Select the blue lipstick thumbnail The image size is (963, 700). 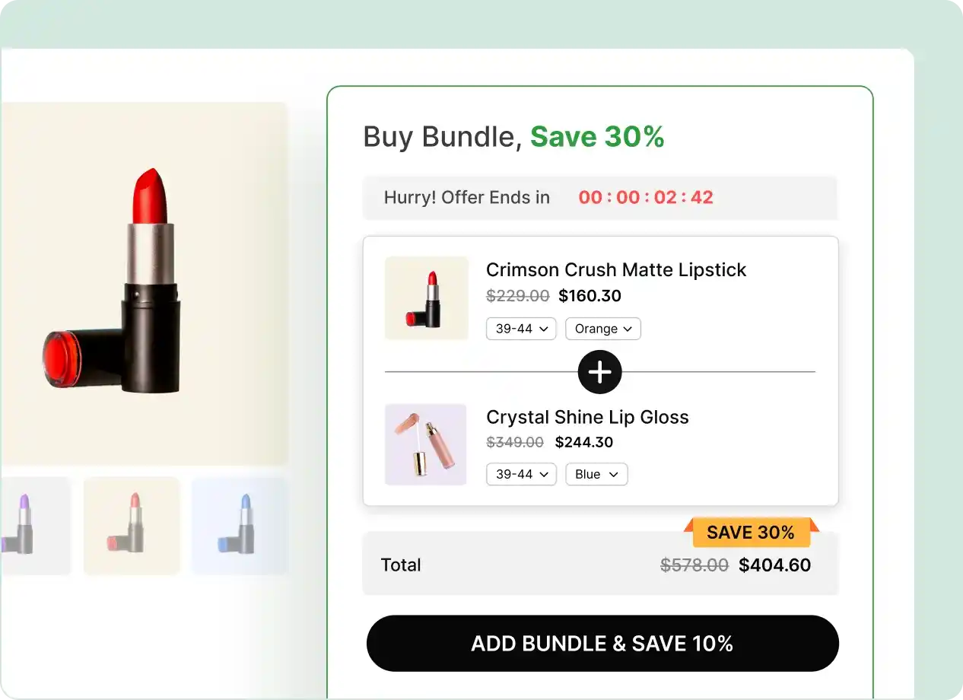pyautogui.click(x=240, y=525)
